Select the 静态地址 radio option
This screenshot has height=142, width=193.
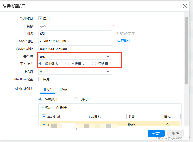(x=40, y=99)
